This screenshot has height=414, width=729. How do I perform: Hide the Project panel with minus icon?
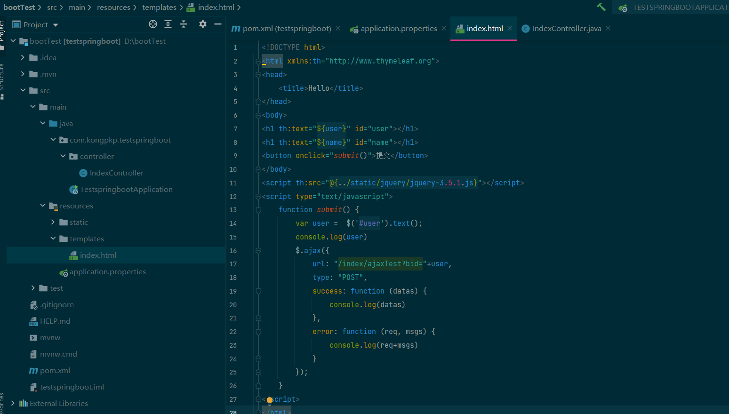pyautogui.click(x=218, y=24)
